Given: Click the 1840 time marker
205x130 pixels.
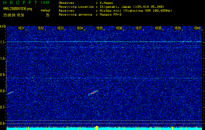Looking at the screenshot, I should click(197, 28).
